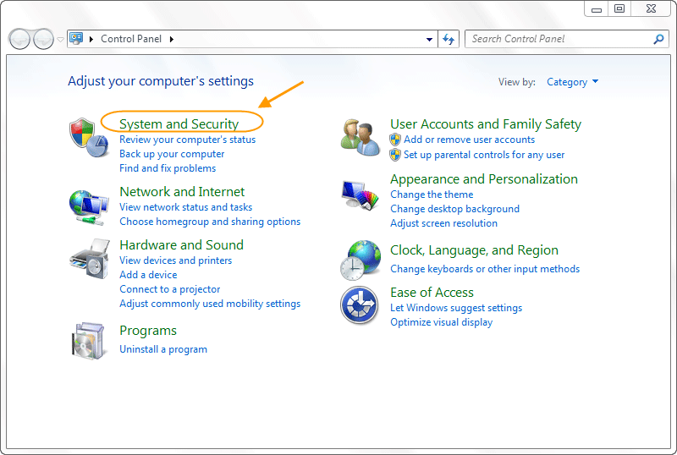Click the shield icon beside Add or remove user accounts
677x455 pixels.
395,140
